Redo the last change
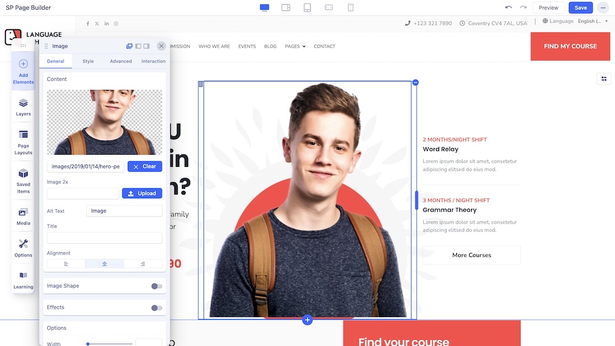The height and width of the screenshot is (346, 615). point(523,7)
